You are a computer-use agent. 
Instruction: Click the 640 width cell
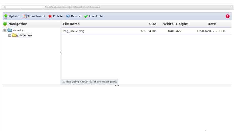click(x=171, y=31)
